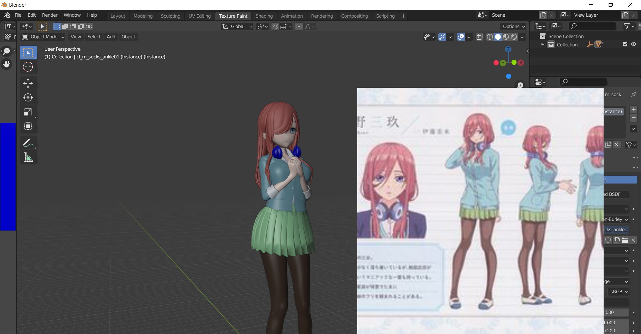
Task: Toggle snapping magnet
Action: (275, 27)
